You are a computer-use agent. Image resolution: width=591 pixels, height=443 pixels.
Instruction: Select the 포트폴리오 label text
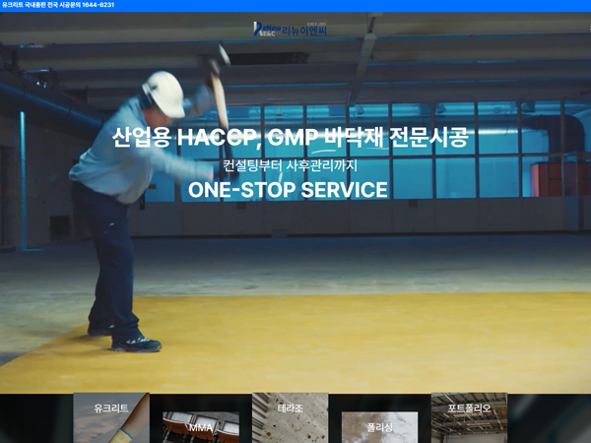(x=469, y=408)
